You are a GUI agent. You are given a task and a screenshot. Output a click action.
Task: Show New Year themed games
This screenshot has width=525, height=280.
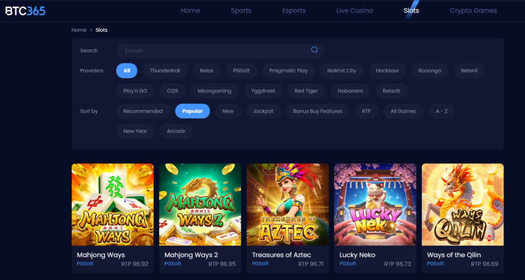point(135,132)
